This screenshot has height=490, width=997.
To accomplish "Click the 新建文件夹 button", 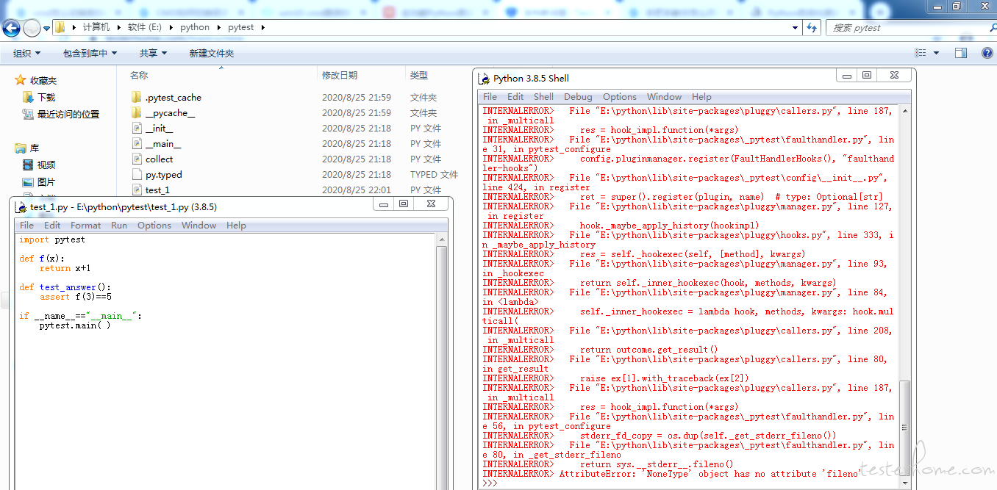I will tap(212, 53).
